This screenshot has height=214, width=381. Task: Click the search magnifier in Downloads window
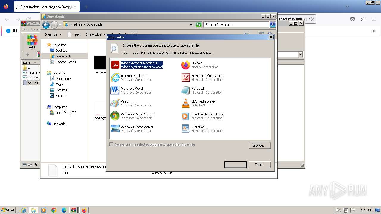coord(273,25)
